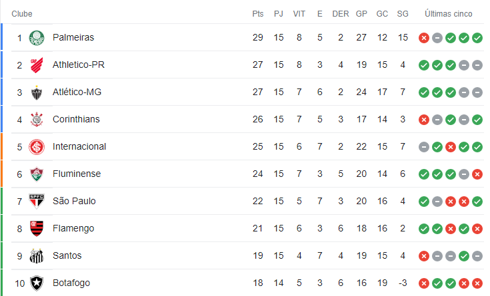Open the Flamengo team name link
This screenshot has width=490, height=296.
[73, 228]
